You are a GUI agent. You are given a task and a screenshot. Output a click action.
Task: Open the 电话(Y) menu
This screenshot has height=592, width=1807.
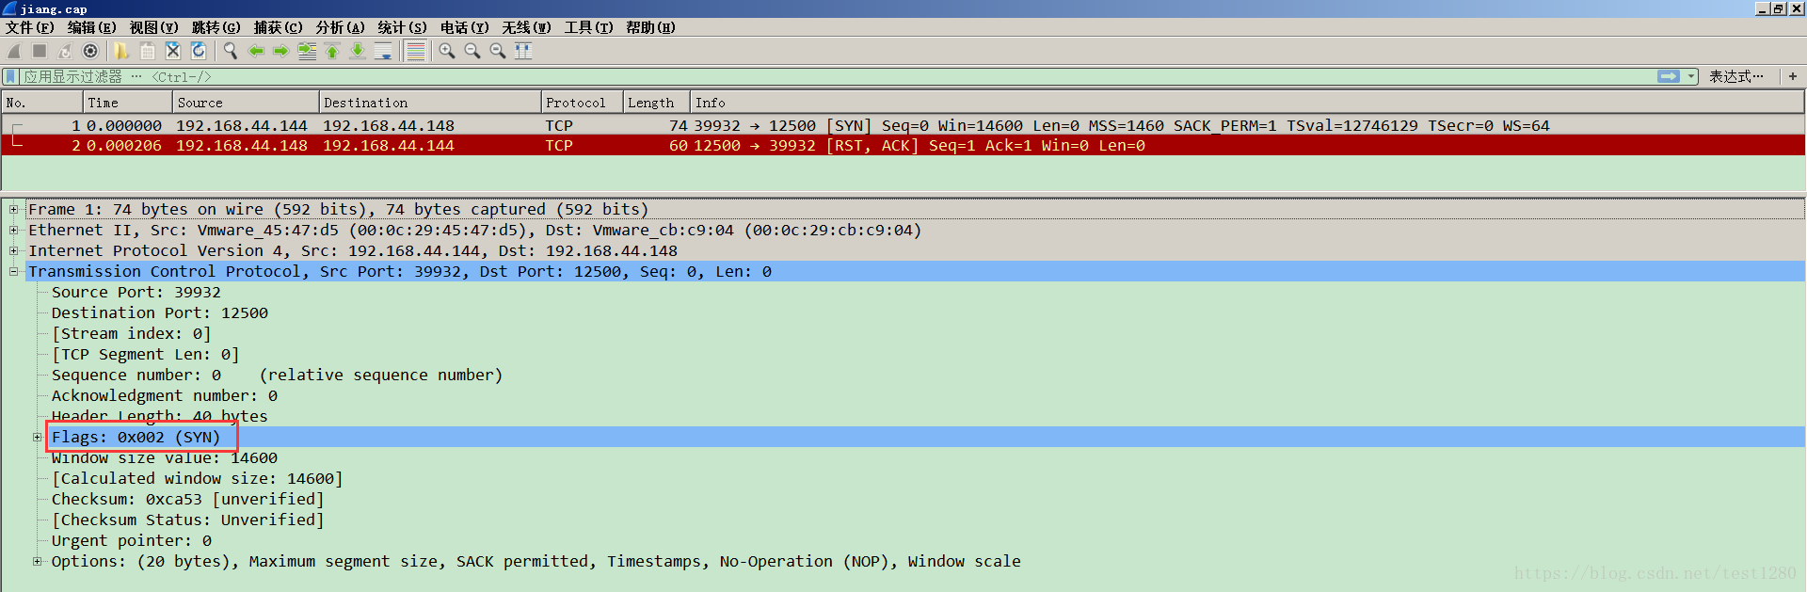click(464, 27)
